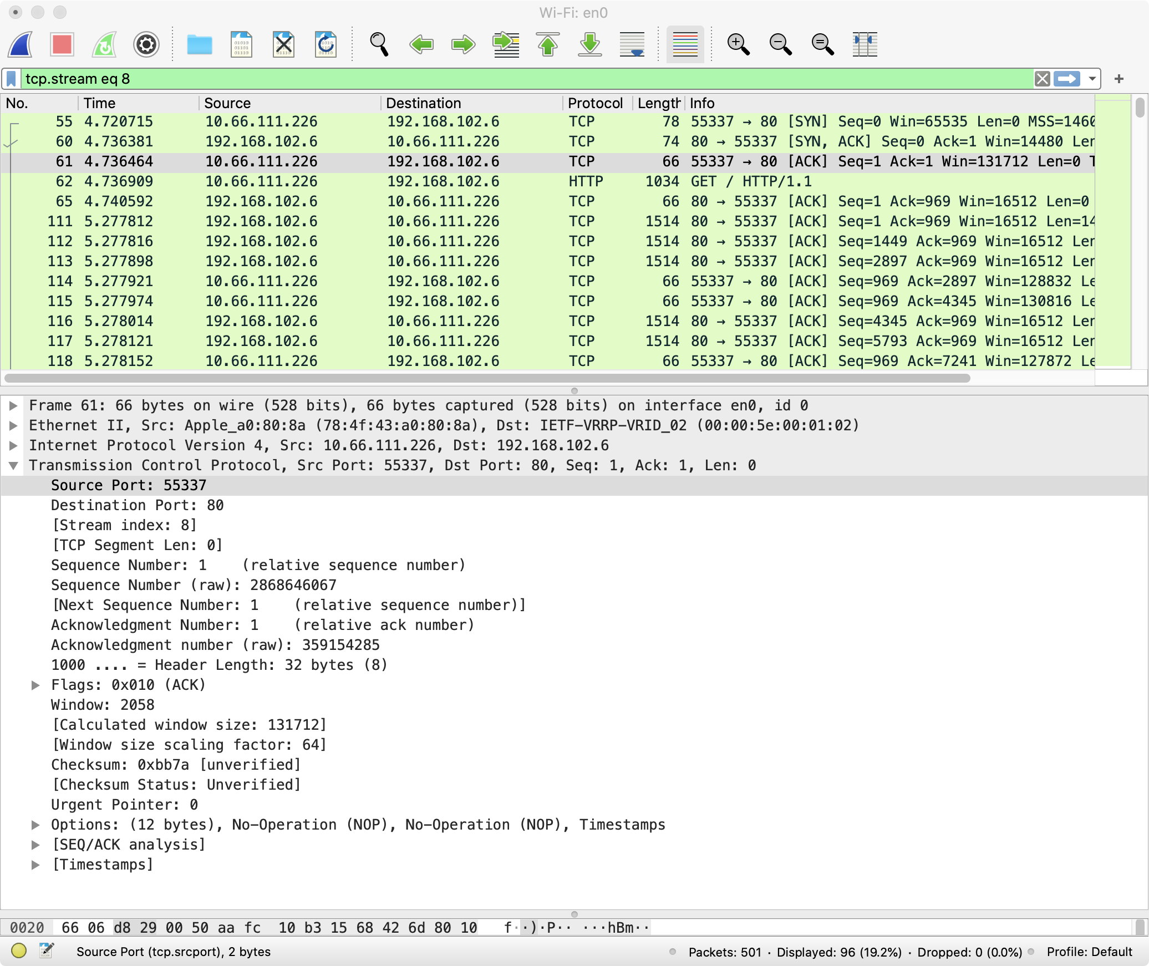The height and width of the screenshot is (966, 1149).
Task: Toggle packet colorization rules button
Action: point(685,44)
